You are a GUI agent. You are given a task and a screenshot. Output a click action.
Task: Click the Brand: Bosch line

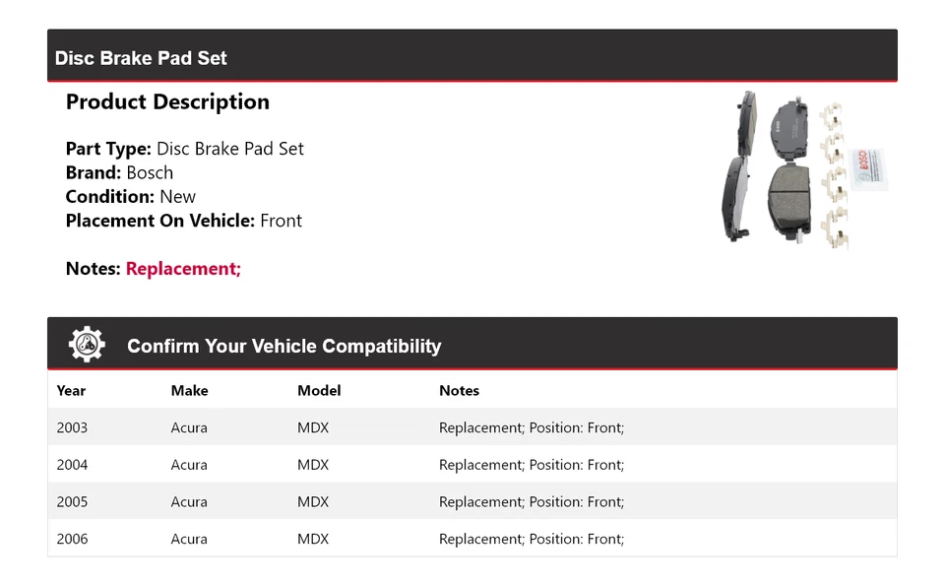click(x=119, y=173)
